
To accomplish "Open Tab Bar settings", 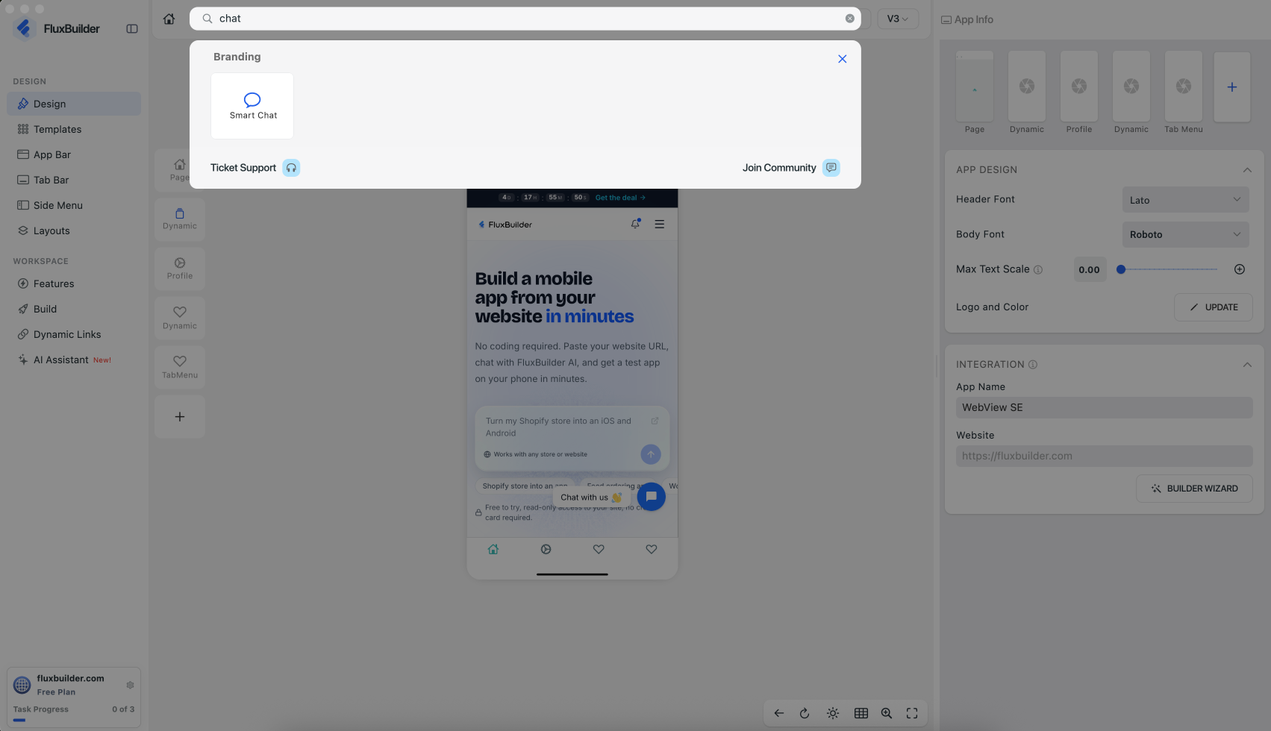I will click(74, 180).
